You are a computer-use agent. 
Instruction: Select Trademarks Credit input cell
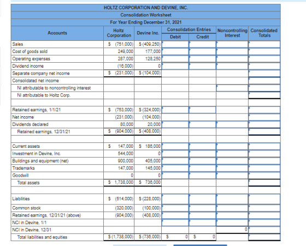pos(202,168)
